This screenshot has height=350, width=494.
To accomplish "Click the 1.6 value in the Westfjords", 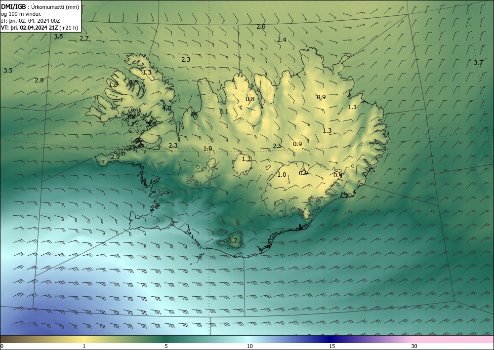I will click(x=114, y=85).
